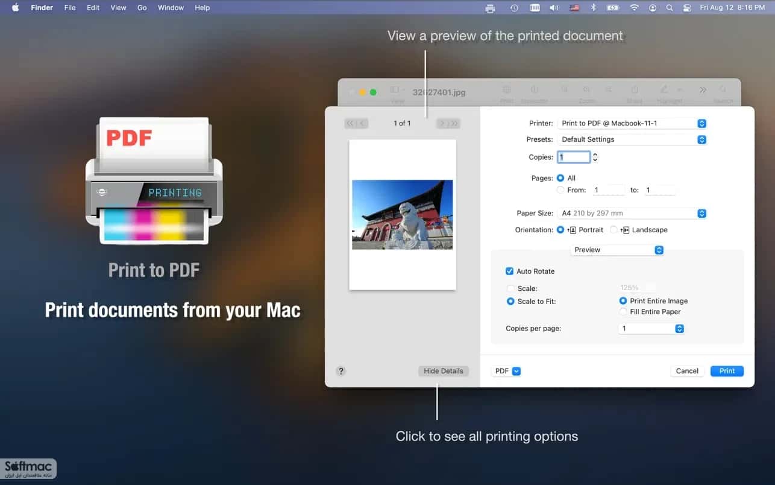775x485 pixels.
Task: Click the sidebar View icon in Preview window
Action: [395, 89]
